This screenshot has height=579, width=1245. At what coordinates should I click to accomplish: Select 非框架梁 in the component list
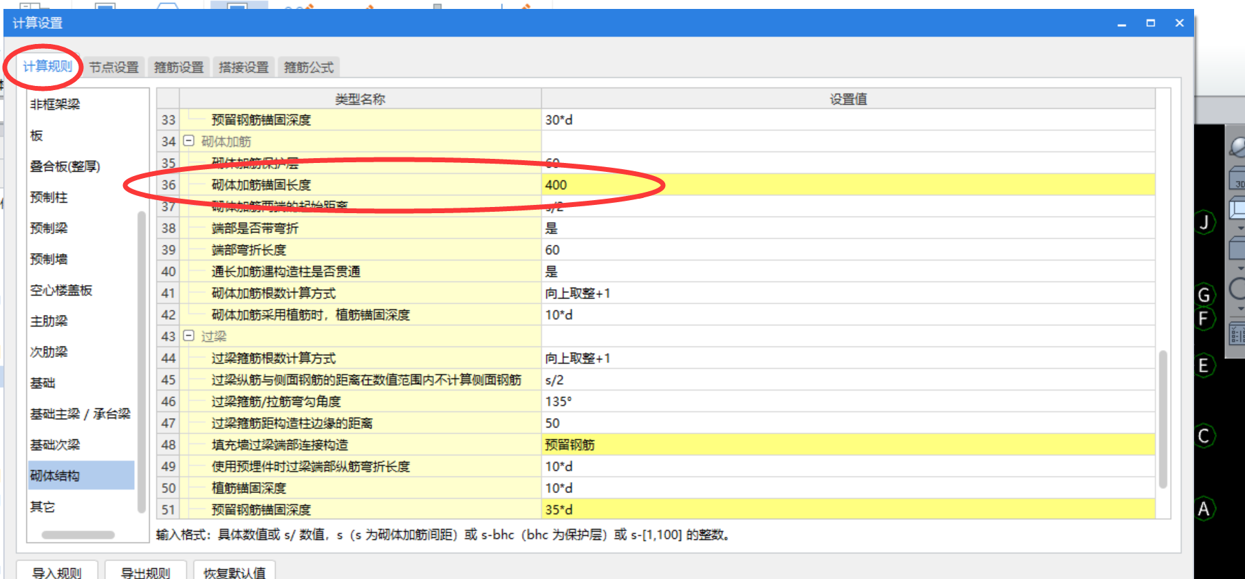click(x=55, y=105)
